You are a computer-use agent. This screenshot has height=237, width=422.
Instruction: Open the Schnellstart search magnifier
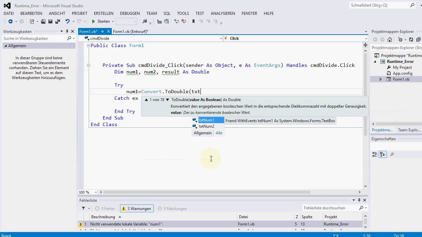[x=412, y=5]
